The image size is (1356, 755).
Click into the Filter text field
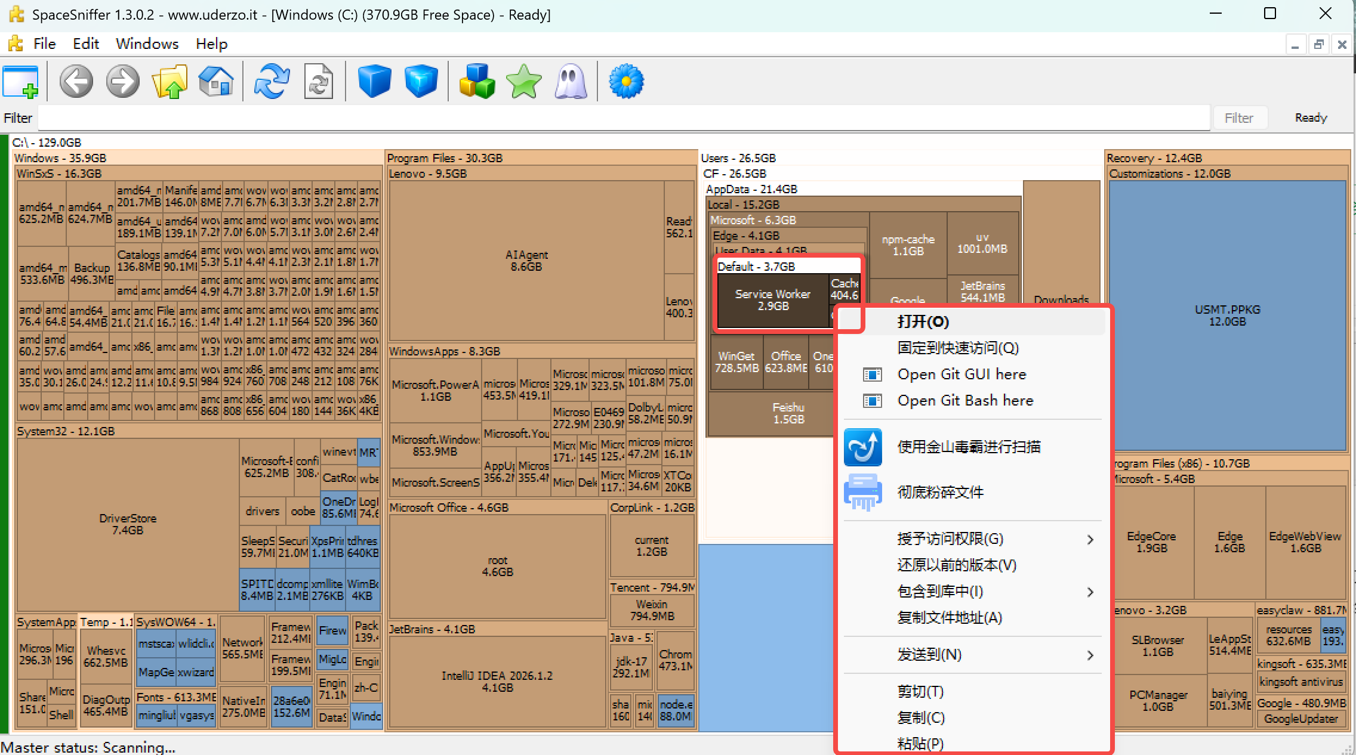[624, 118]
